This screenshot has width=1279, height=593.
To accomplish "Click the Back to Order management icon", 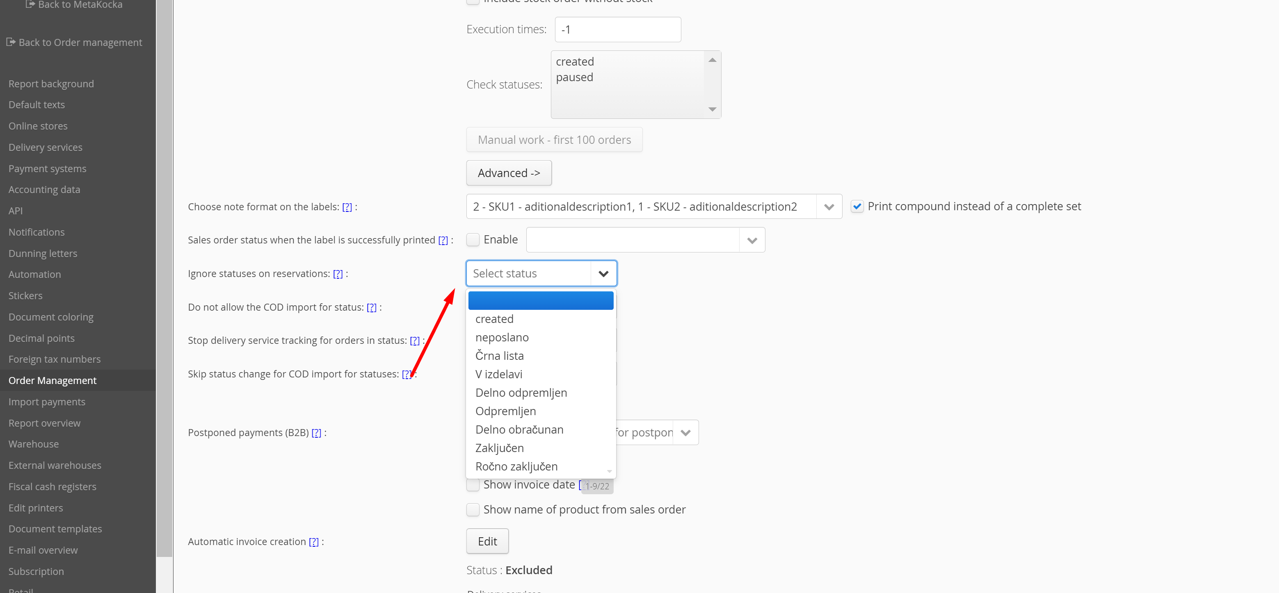I will [x=10, y=42].
